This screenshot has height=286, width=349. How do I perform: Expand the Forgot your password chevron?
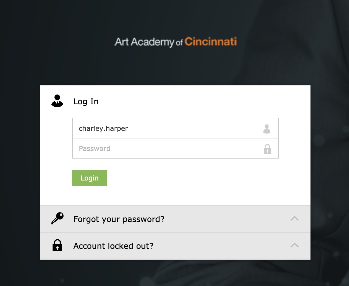click(x=295, y=219)
